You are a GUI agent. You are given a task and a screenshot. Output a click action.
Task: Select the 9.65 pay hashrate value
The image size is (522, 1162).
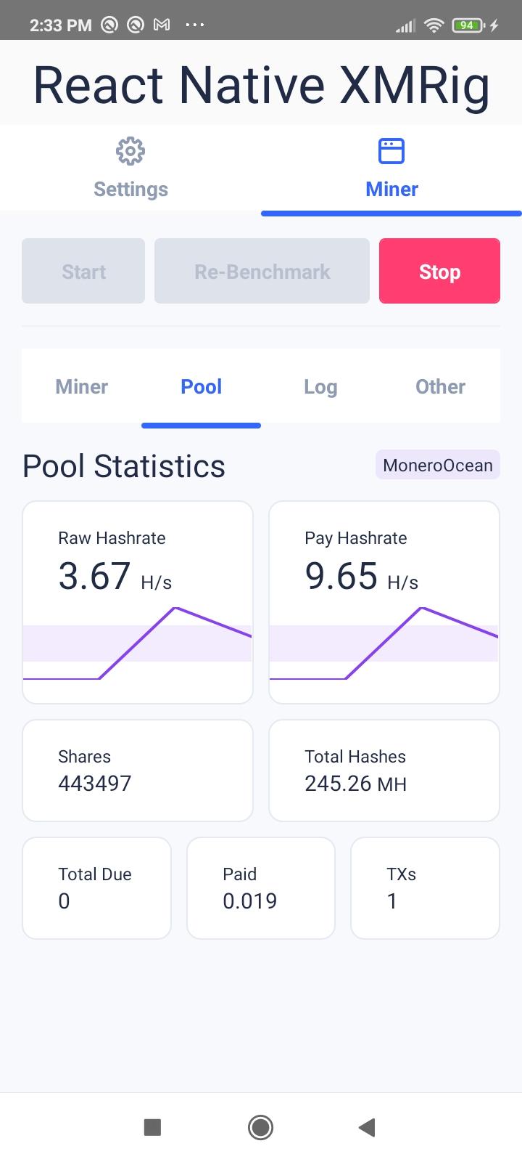[x=341, y=576]
